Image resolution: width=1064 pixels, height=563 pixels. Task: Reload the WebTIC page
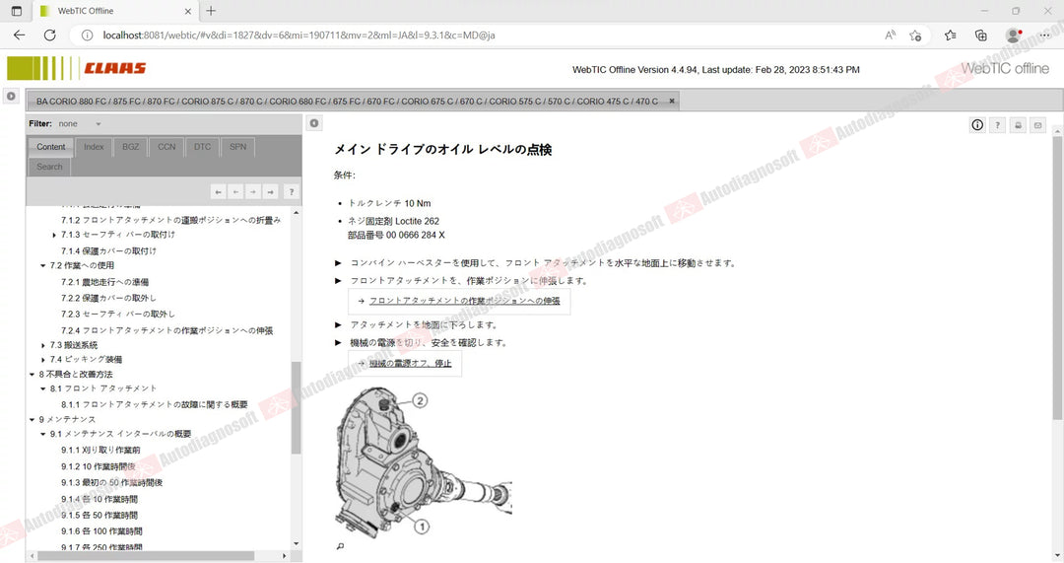(x=49, y=35)
